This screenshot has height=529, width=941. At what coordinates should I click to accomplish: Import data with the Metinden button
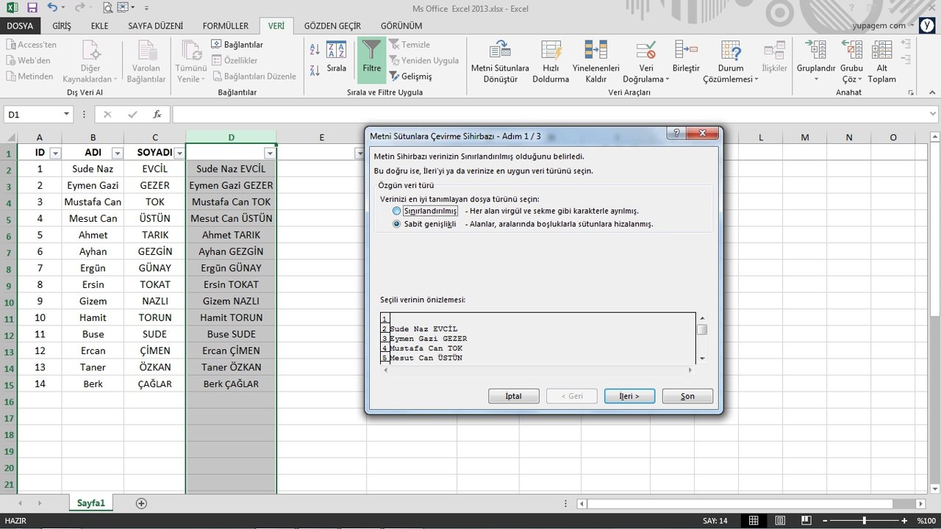pyautogui.click(x=29, y=76)
